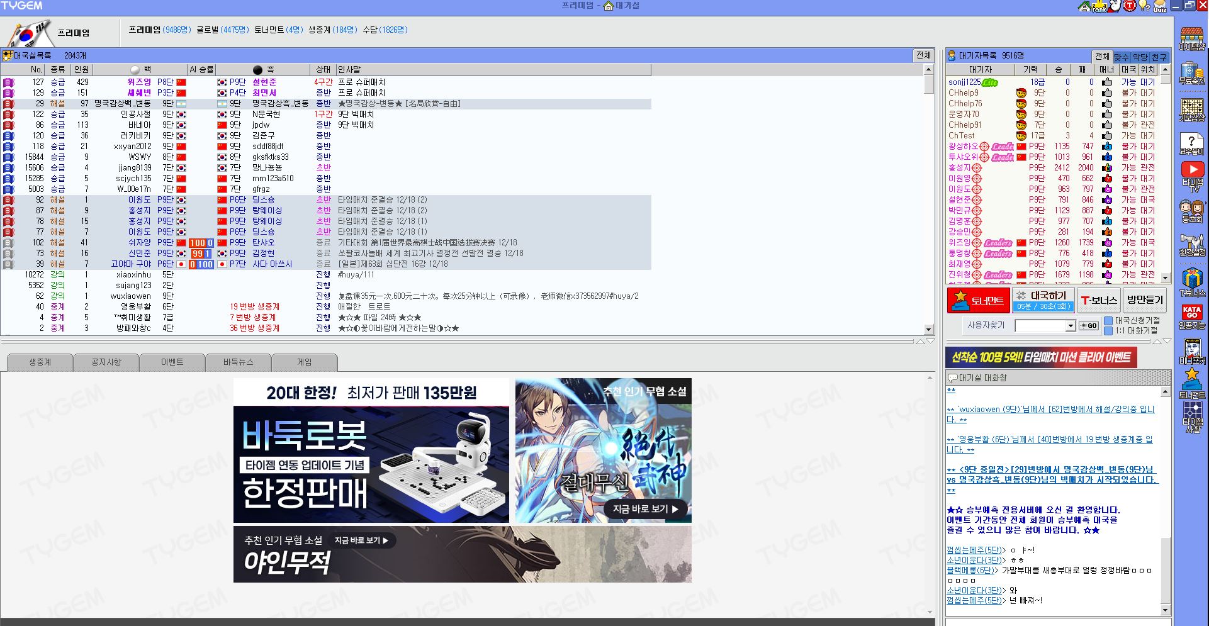The image size is (1209, 626).
Task: Open the 무료충전 free charge icon
Action: [x=1192, y=73]
